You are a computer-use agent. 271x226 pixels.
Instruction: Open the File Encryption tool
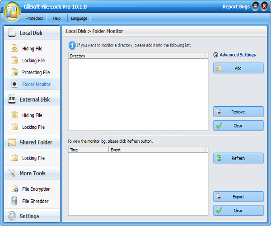(x=32, y=189)
